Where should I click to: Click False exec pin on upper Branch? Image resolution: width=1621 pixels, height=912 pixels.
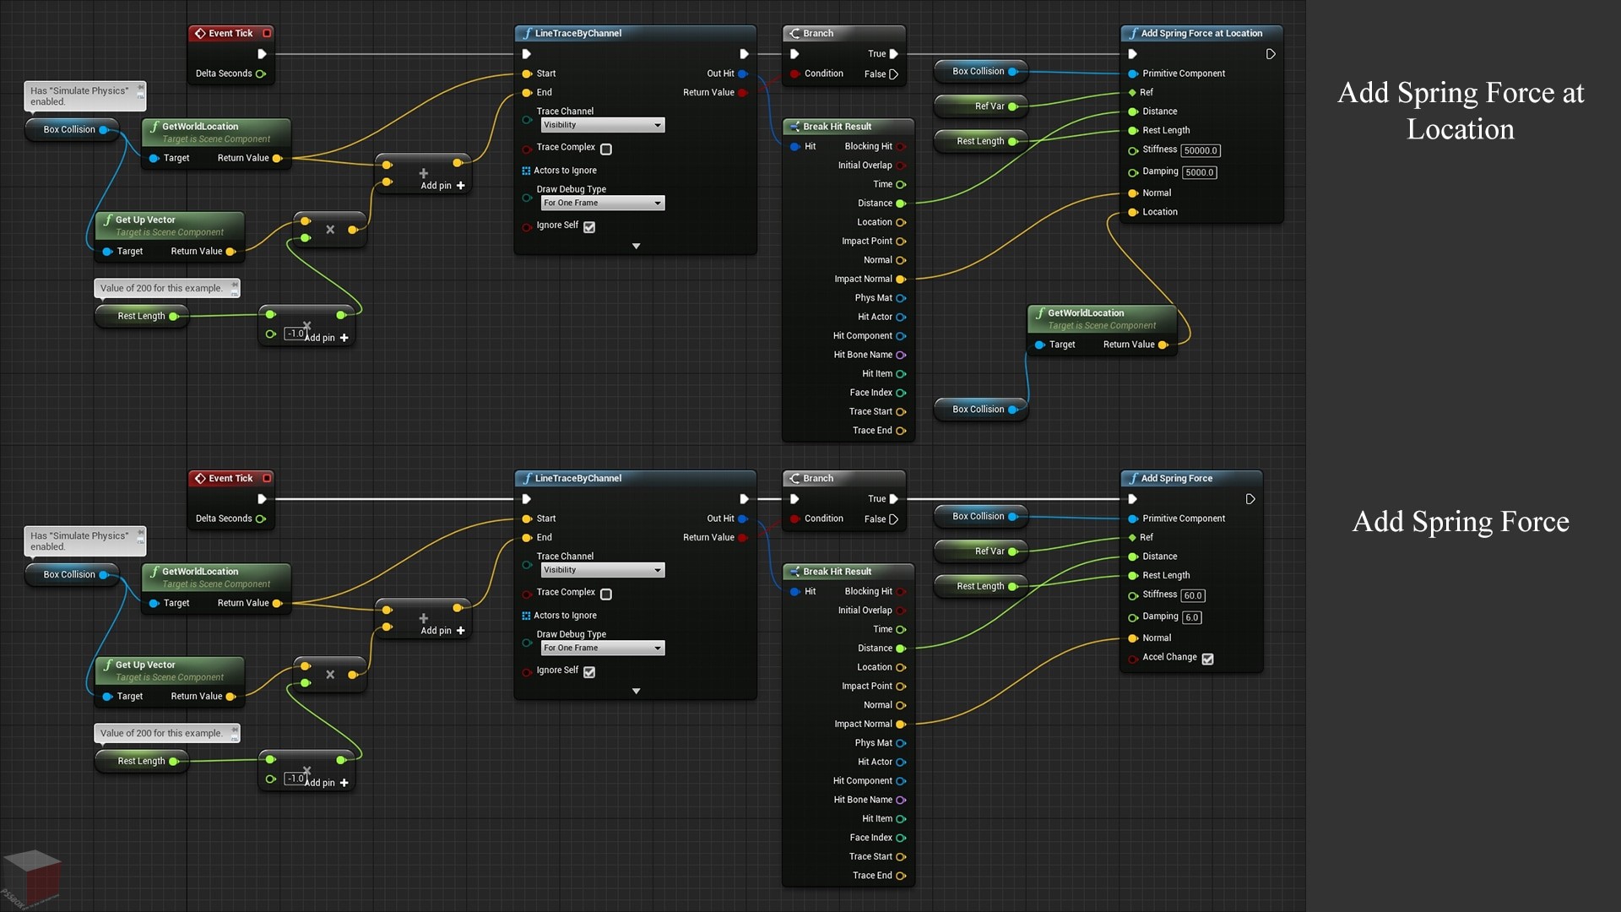click(x=893, y=74)
